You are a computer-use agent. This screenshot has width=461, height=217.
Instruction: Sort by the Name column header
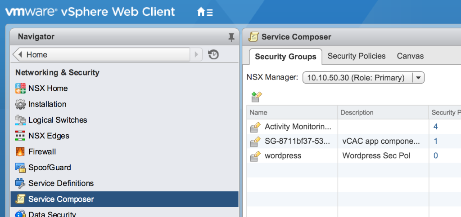click(x=292, y=112)
